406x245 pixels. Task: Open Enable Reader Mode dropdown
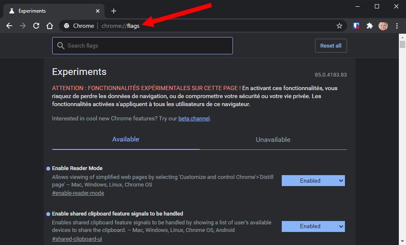[x=313, y=181]
